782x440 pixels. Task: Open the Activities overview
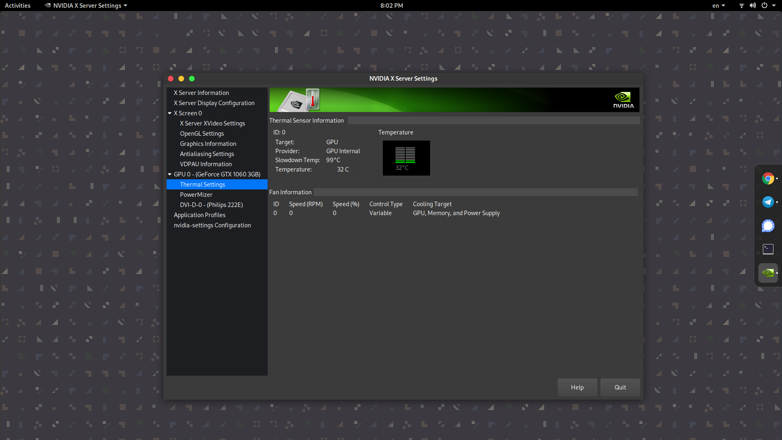[x=18, y=6]
